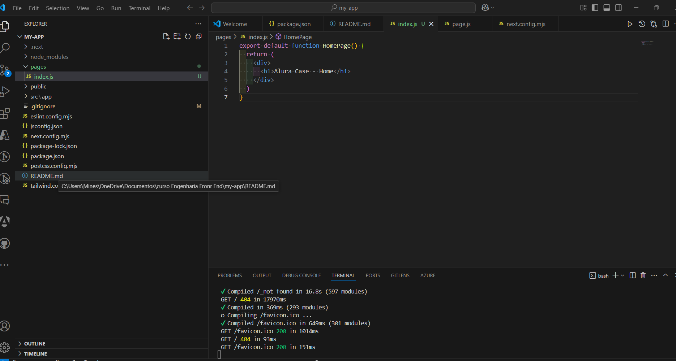This screenshot has height=361, width=676.
Task: Create a new terminal with plus icon
Action: pyautogui.click(x=615, y=275)
